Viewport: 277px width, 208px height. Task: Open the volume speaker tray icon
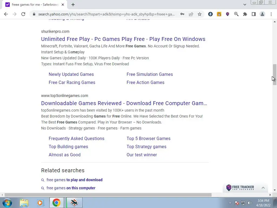250,203
